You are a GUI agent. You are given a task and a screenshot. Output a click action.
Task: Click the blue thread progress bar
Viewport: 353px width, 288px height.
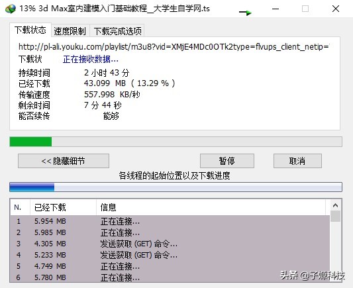176,187
